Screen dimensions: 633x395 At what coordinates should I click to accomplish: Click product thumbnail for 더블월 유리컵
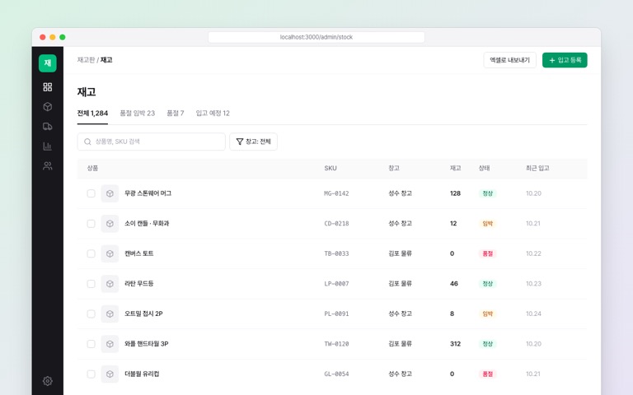[110, 374]
